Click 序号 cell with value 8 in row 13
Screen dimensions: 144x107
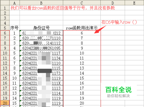pyautogui.click(x=14, y=68)
